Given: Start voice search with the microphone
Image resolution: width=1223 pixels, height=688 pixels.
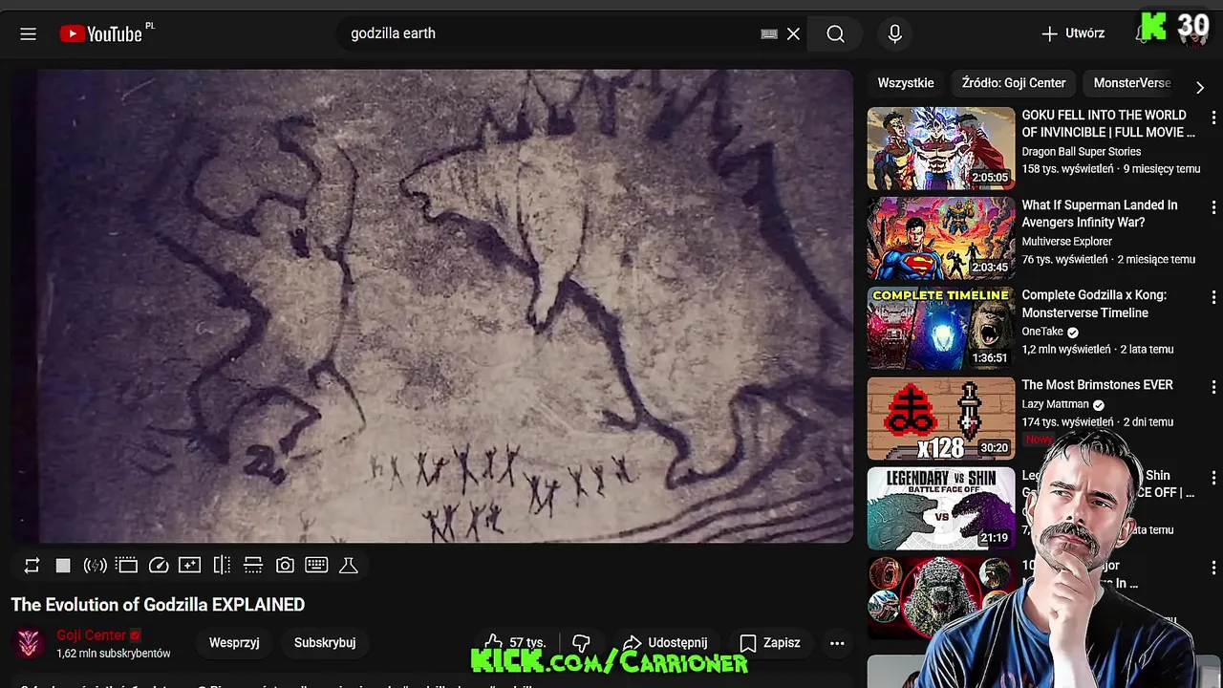Looking at the screenshot, I should pos(895,33).
